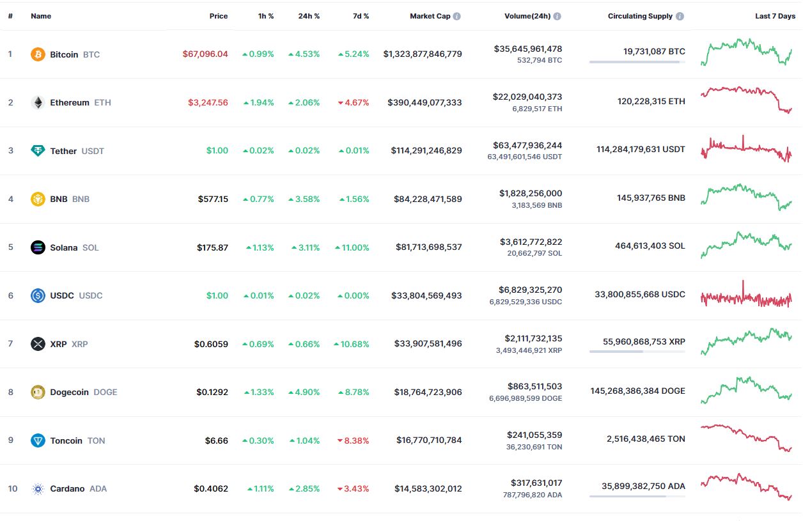810x521 pixels.
Task: Sort by the 24h % column header
Action: pyautogui.click(x=309, y=16)
